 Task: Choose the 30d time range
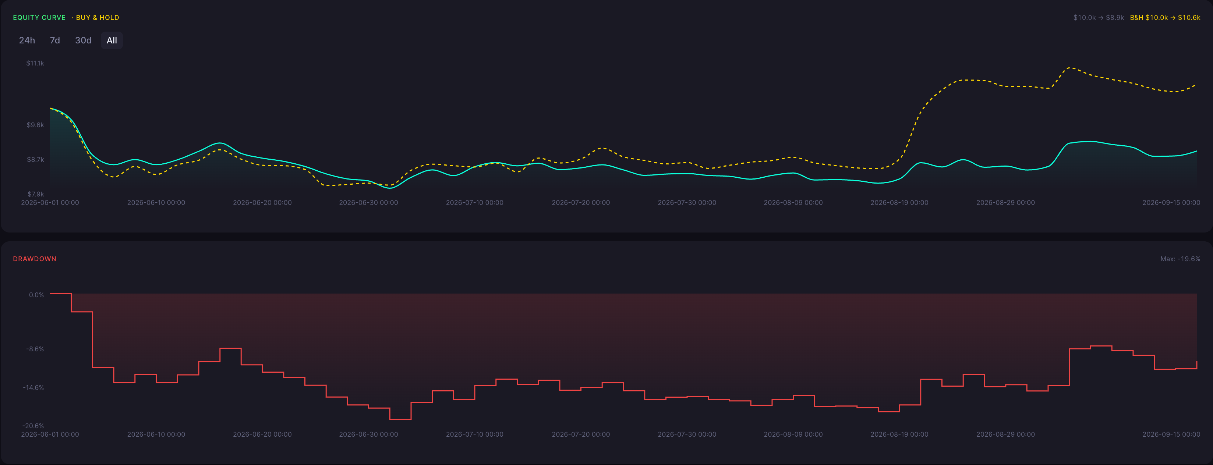[x=83, y=40]
